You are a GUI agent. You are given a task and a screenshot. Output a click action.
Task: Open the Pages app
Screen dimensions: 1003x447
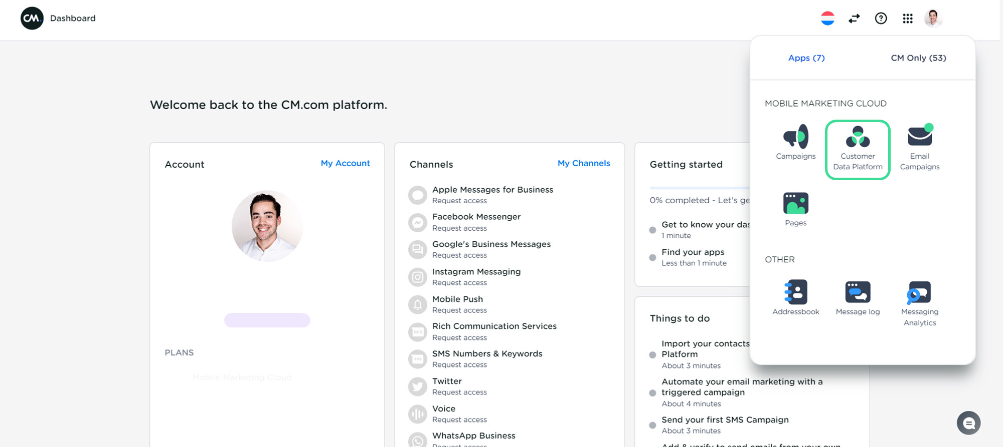coord(795,209)
